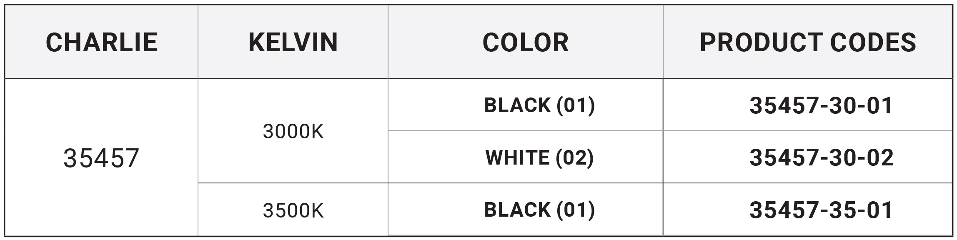Image resolution: width=957 pixels, height=240 pixels.
Task: Select the 3500K Kelvin cell
Action: 293,210
